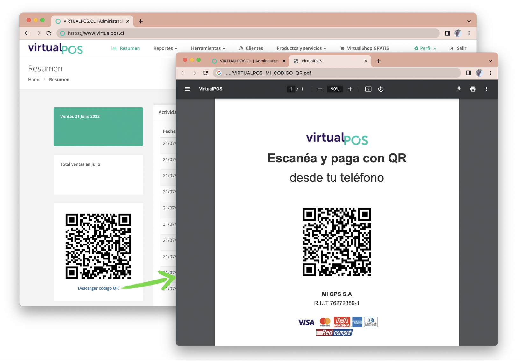Download the QR code PDF
The width and height of the screenshot is (521, 361).
459,89
